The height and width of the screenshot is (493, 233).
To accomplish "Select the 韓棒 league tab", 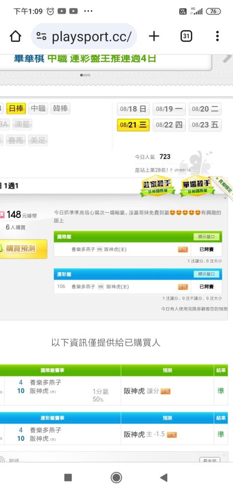I will tap(60, 109).
